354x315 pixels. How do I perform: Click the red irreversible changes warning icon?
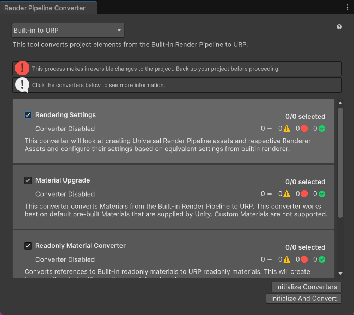(x=22, y=69)
